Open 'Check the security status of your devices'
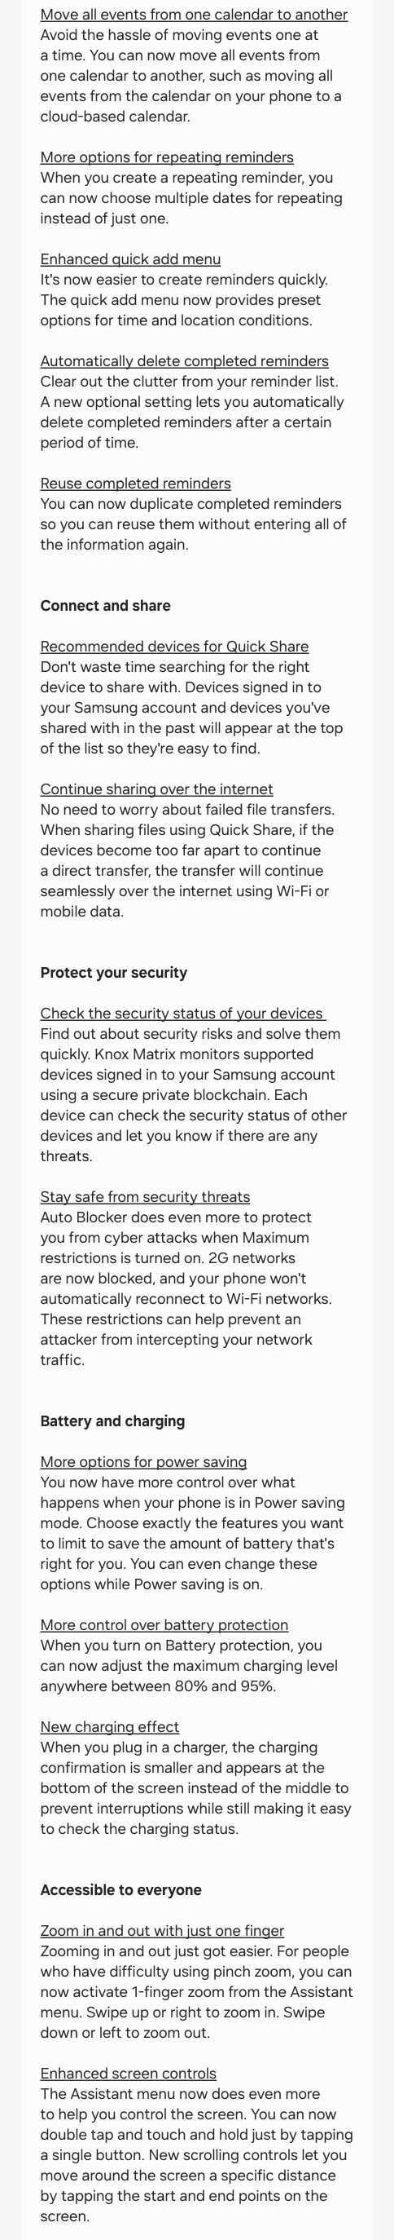Image resolution: width=394 pixels, height=2240 pixels. coord(182,1013)
